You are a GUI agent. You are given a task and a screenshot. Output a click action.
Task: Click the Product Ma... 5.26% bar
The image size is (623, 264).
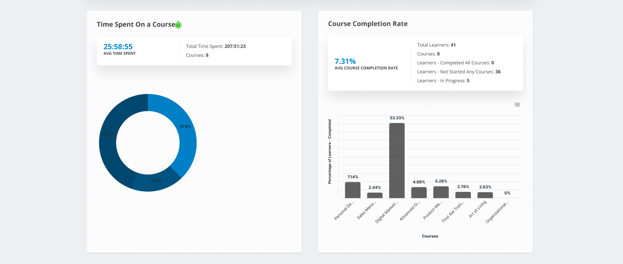tap(441, 192)
